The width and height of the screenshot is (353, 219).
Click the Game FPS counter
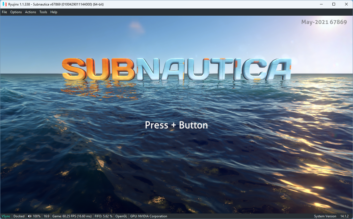tap(72, 216)
